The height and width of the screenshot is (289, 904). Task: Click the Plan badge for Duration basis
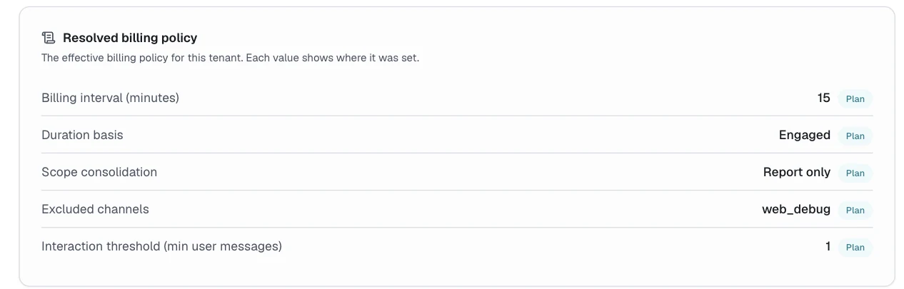[855, 136]
